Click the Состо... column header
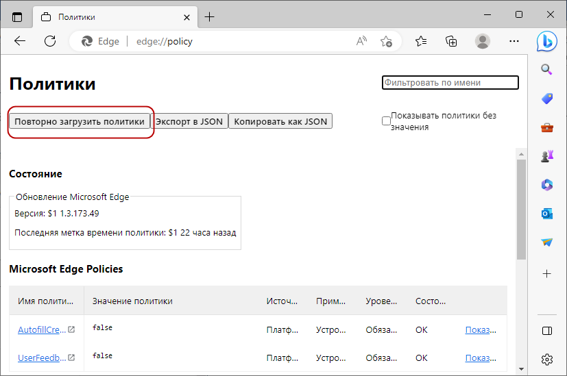Viewport: 567px width, 376px height. click(x=431, y=301)
